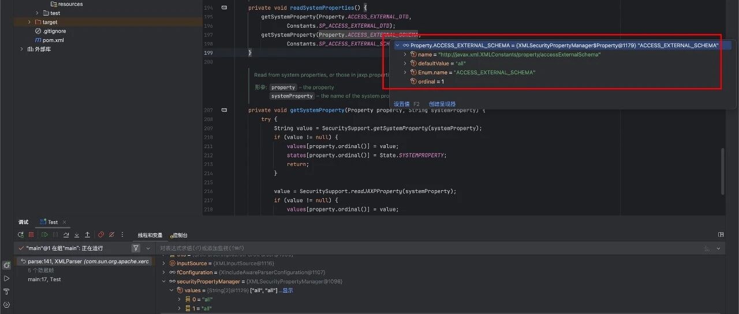Open watch expression history dropdown
Viewport: 739px width, 314px height.
coord(718,248)
